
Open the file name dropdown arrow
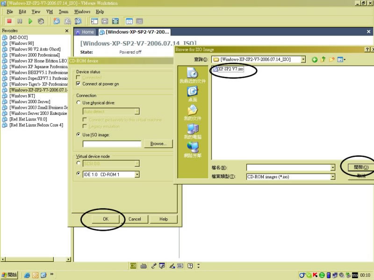click(333, 168)
